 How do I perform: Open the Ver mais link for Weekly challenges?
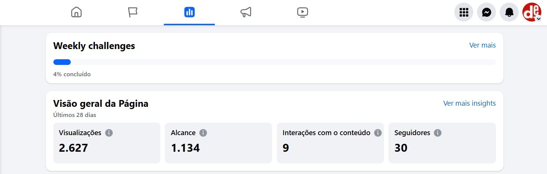(x=482, y=45)
